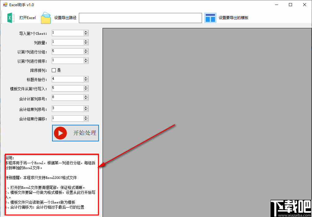Image resolution: width=312 pixels, height=217 pixels.
Task: Decrease the 合计结果列序号 value
Action: (x=86, y=110)
